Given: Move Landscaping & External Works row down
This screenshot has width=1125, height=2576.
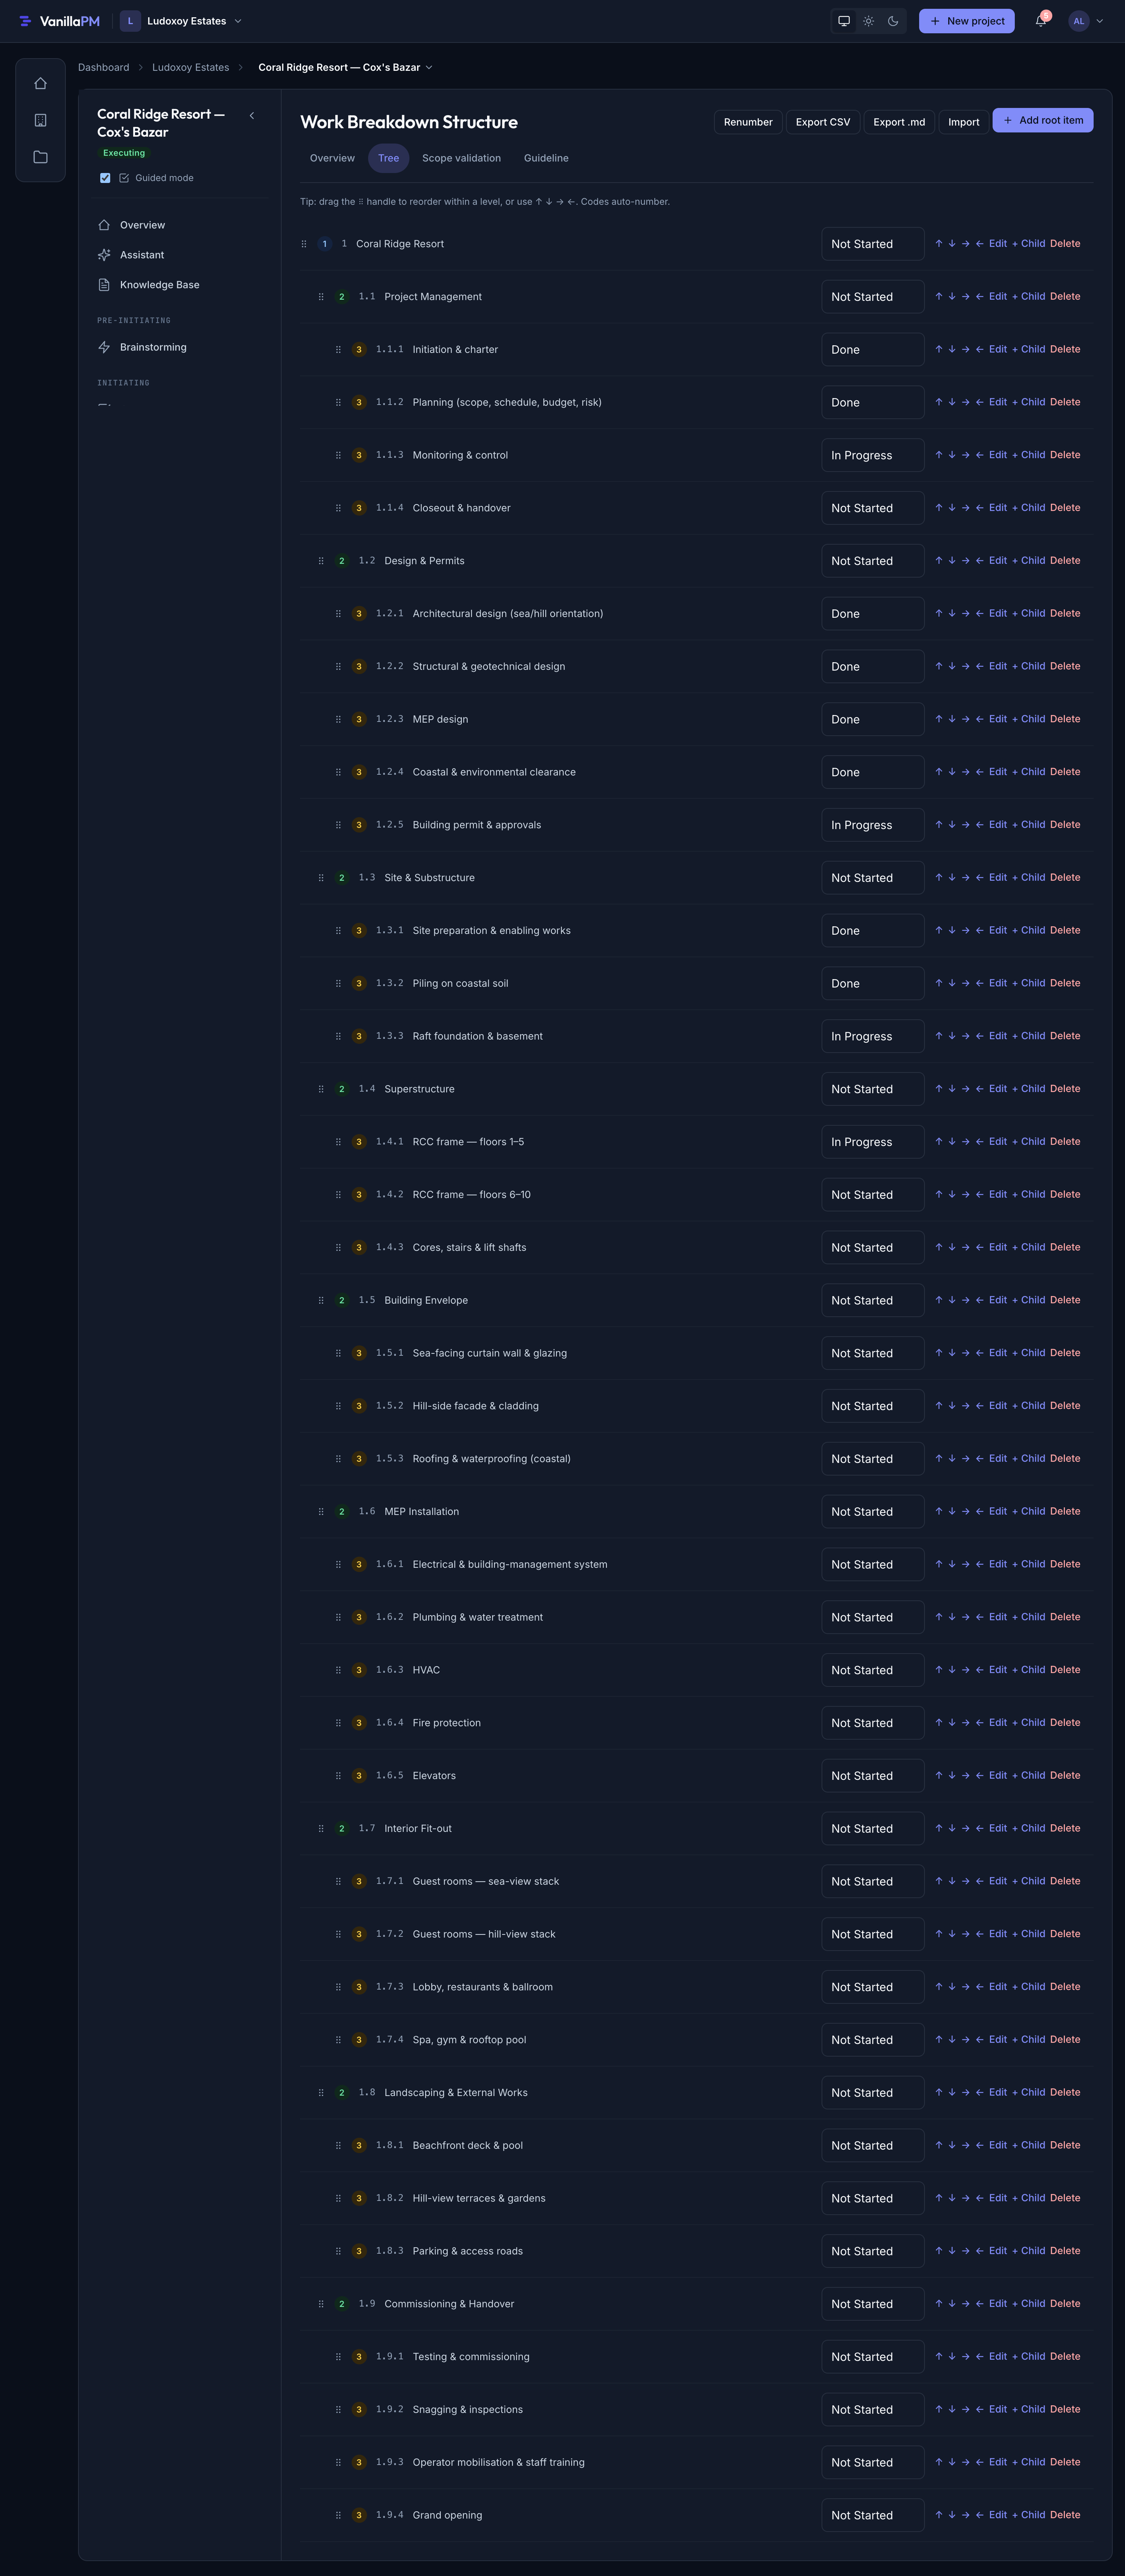Looking at the screenshot, I should tap(952, 2093).
